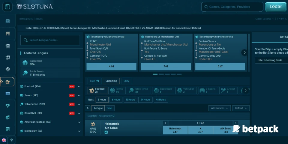Click the stats icon under AIK Solna
The width and height of the screenshot is (288, 144).
pos(106,132)
